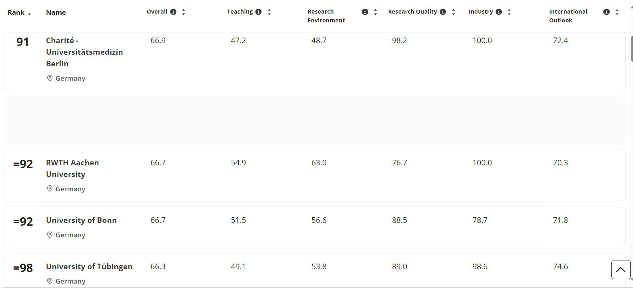This screenshot has height=288, width=633.
Task: Sort by Research Quality arrows
Action: point(453,12)
